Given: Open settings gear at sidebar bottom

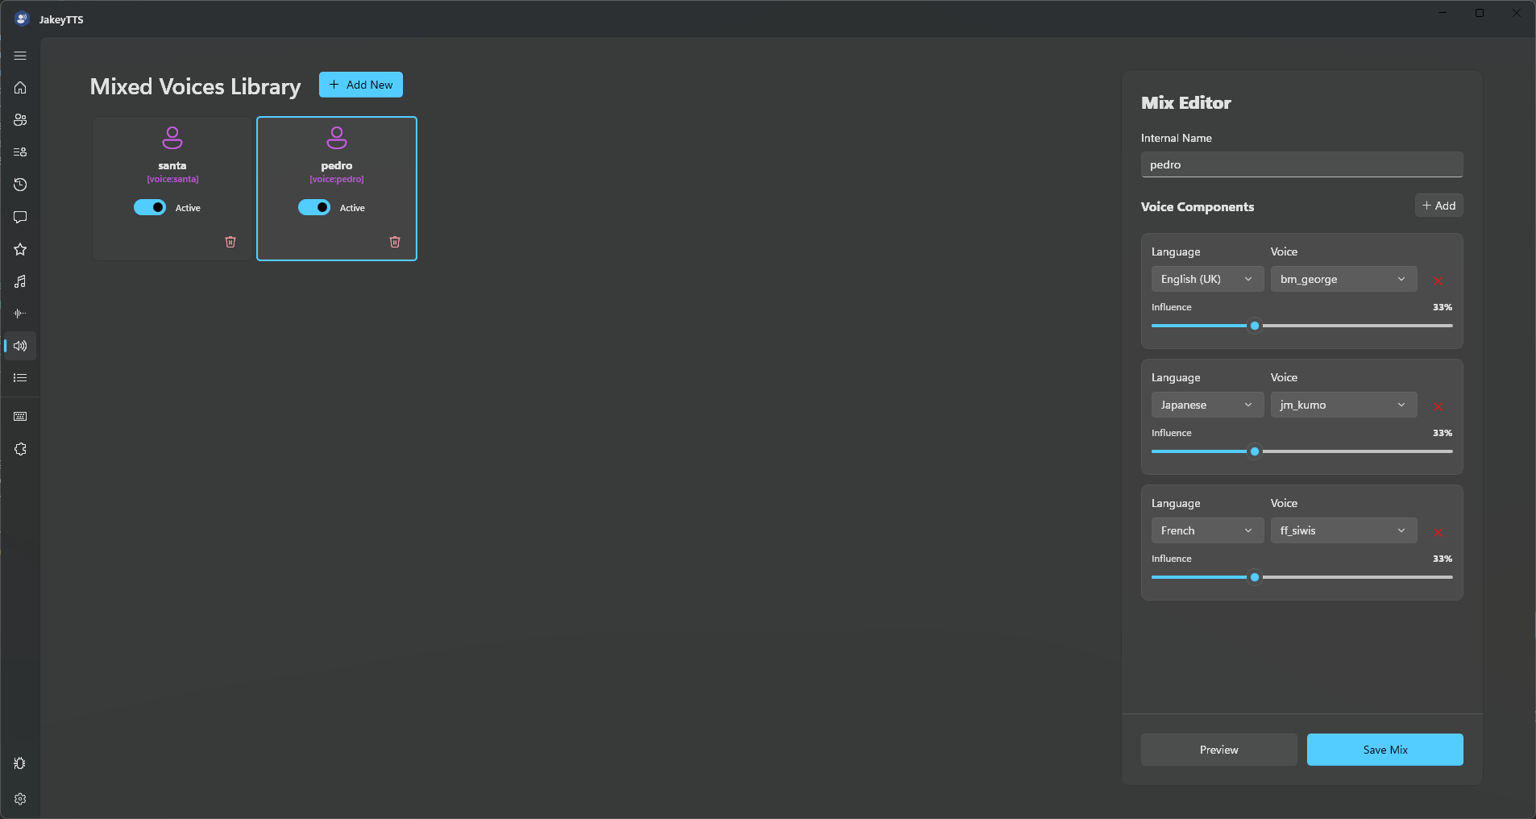Looking at the screenshot, I should 20,799.
